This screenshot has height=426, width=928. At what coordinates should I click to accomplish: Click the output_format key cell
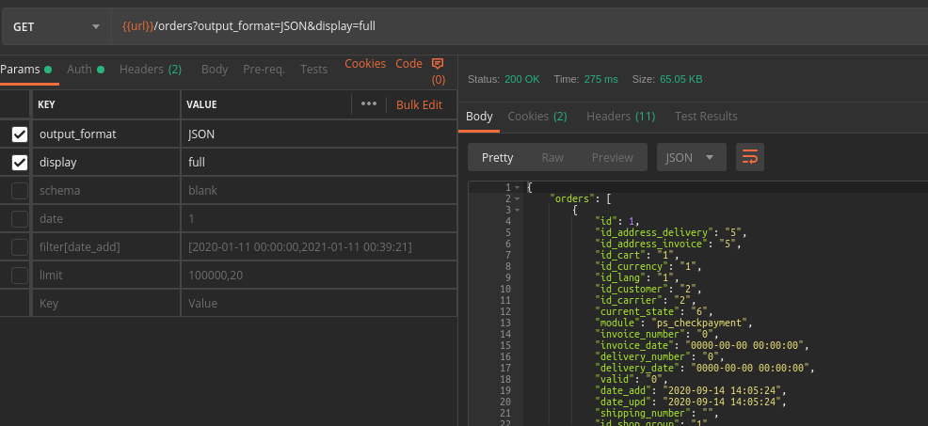[106, 134]
